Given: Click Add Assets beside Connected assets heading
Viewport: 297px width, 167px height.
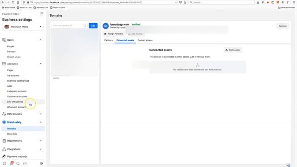Looking at the screenshot, I should tap(233, 50).
